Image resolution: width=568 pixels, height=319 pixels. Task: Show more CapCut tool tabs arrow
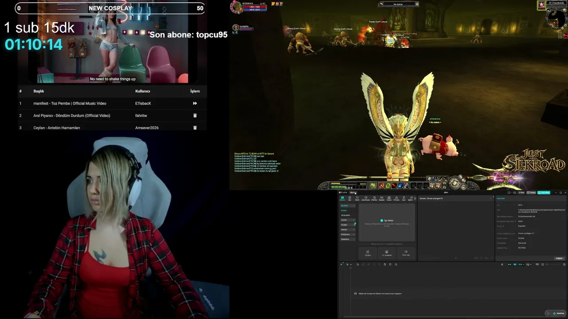(x=415, y=198)
